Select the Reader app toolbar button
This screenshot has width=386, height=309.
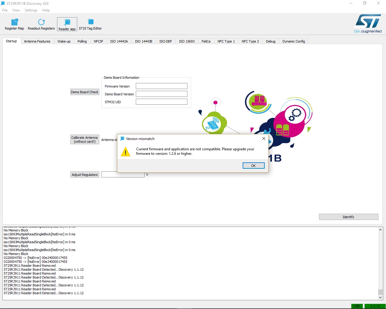click(67, 24)
